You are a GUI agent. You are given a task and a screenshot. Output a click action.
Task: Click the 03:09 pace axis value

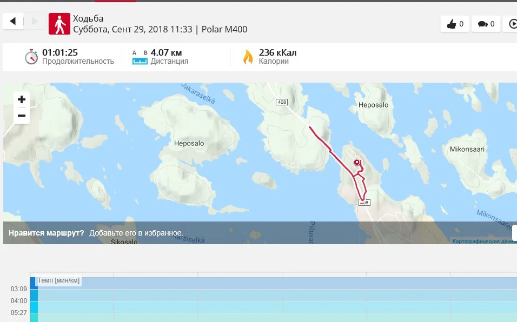coord(19,289)
